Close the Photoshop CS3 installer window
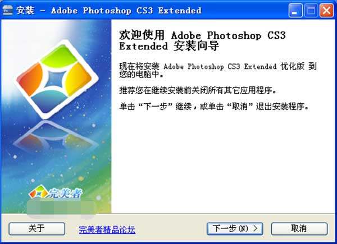The image size is (337, 244). 326,11
